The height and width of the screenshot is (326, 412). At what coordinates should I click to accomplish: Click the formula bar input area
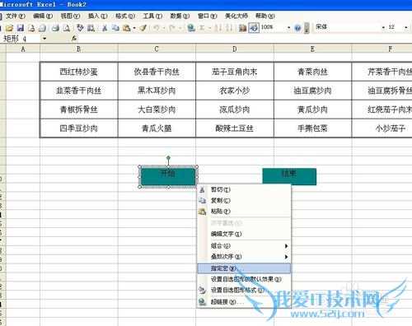246,39
